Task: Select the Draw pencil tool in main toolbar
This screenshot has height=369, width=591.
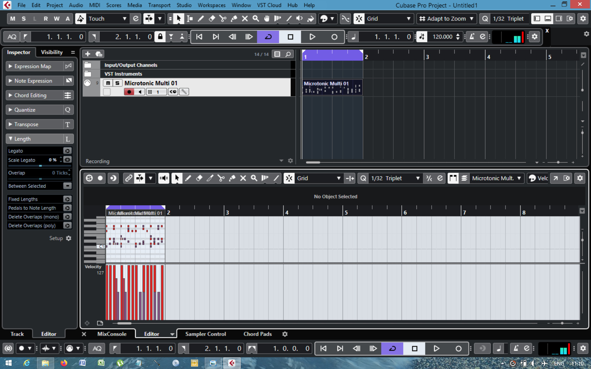Action: [x=201, y=19]
